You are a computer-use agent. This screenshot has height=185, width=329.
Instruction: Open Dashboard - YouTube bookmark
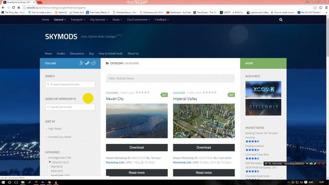178,12
